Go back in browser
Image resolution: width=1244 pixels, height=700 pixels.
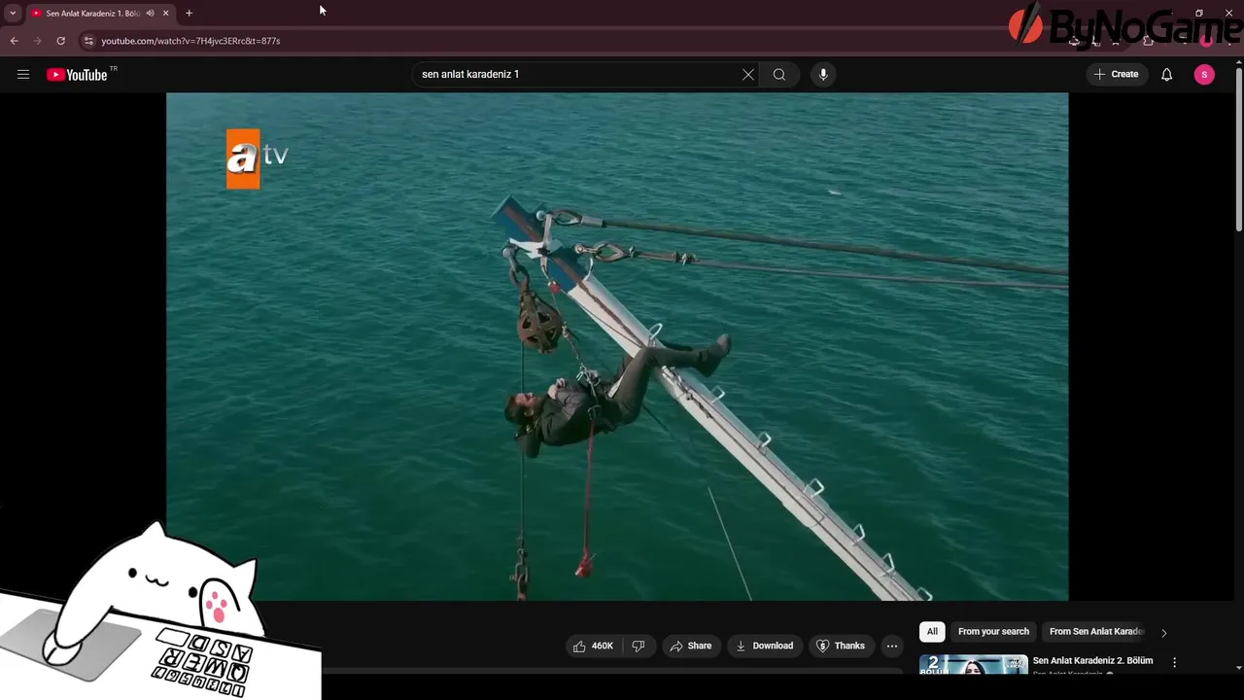(x=14, y=41)
